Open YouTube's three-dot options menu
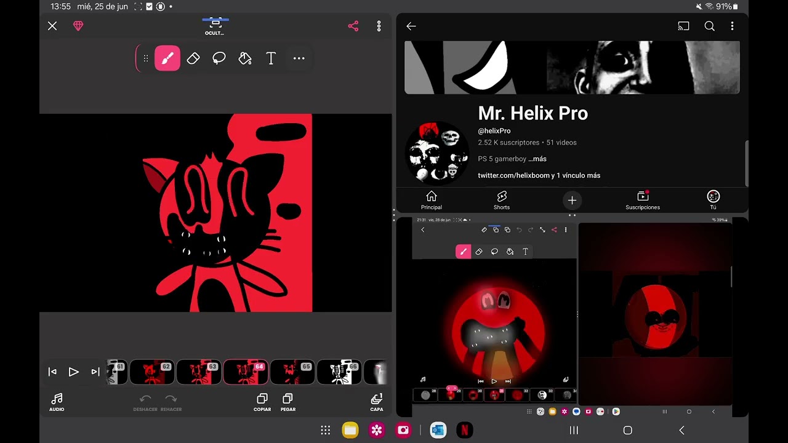 [732, 26]
